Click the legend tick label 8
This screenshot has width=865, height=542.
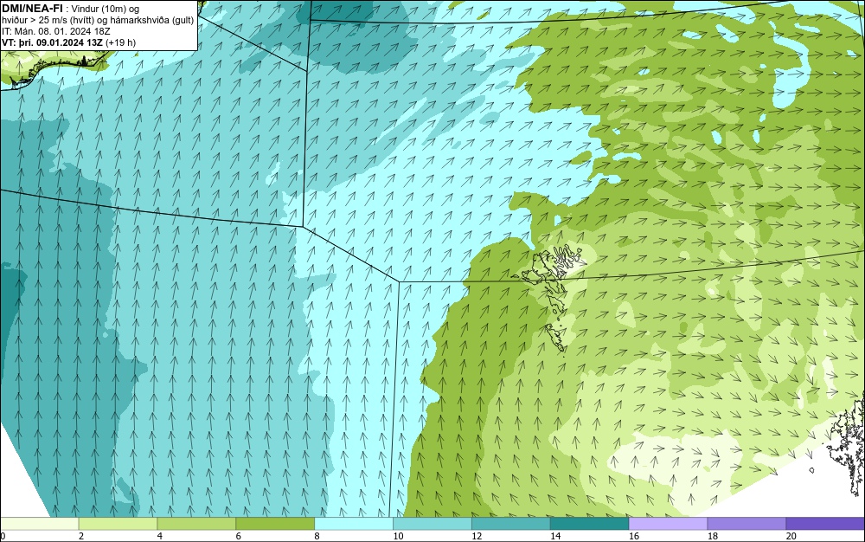(317, 536)
